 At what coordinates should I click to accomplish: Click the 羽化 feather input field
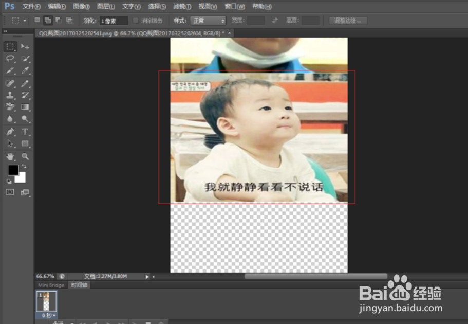pyautogui.click(x=114, y=21)
